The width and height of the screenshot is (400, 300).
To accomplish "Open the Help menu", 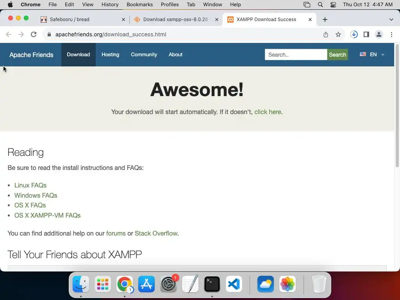I will click(x=235, y=5).
